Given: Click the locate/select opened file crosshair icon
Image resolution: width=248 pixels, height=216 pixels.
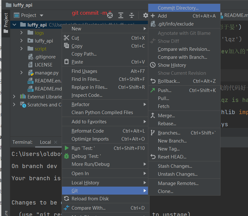Looking at the screenshot, I should click(110, 15).
